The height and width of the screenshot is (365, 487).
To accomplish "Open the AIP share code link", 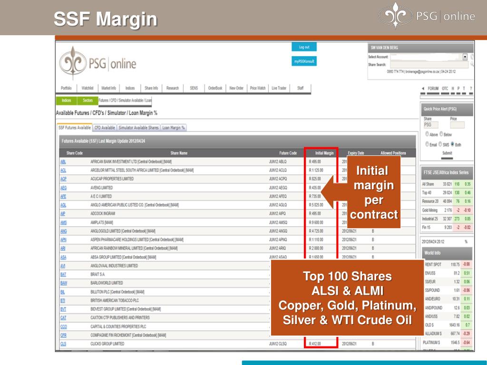I will [63, 214].
